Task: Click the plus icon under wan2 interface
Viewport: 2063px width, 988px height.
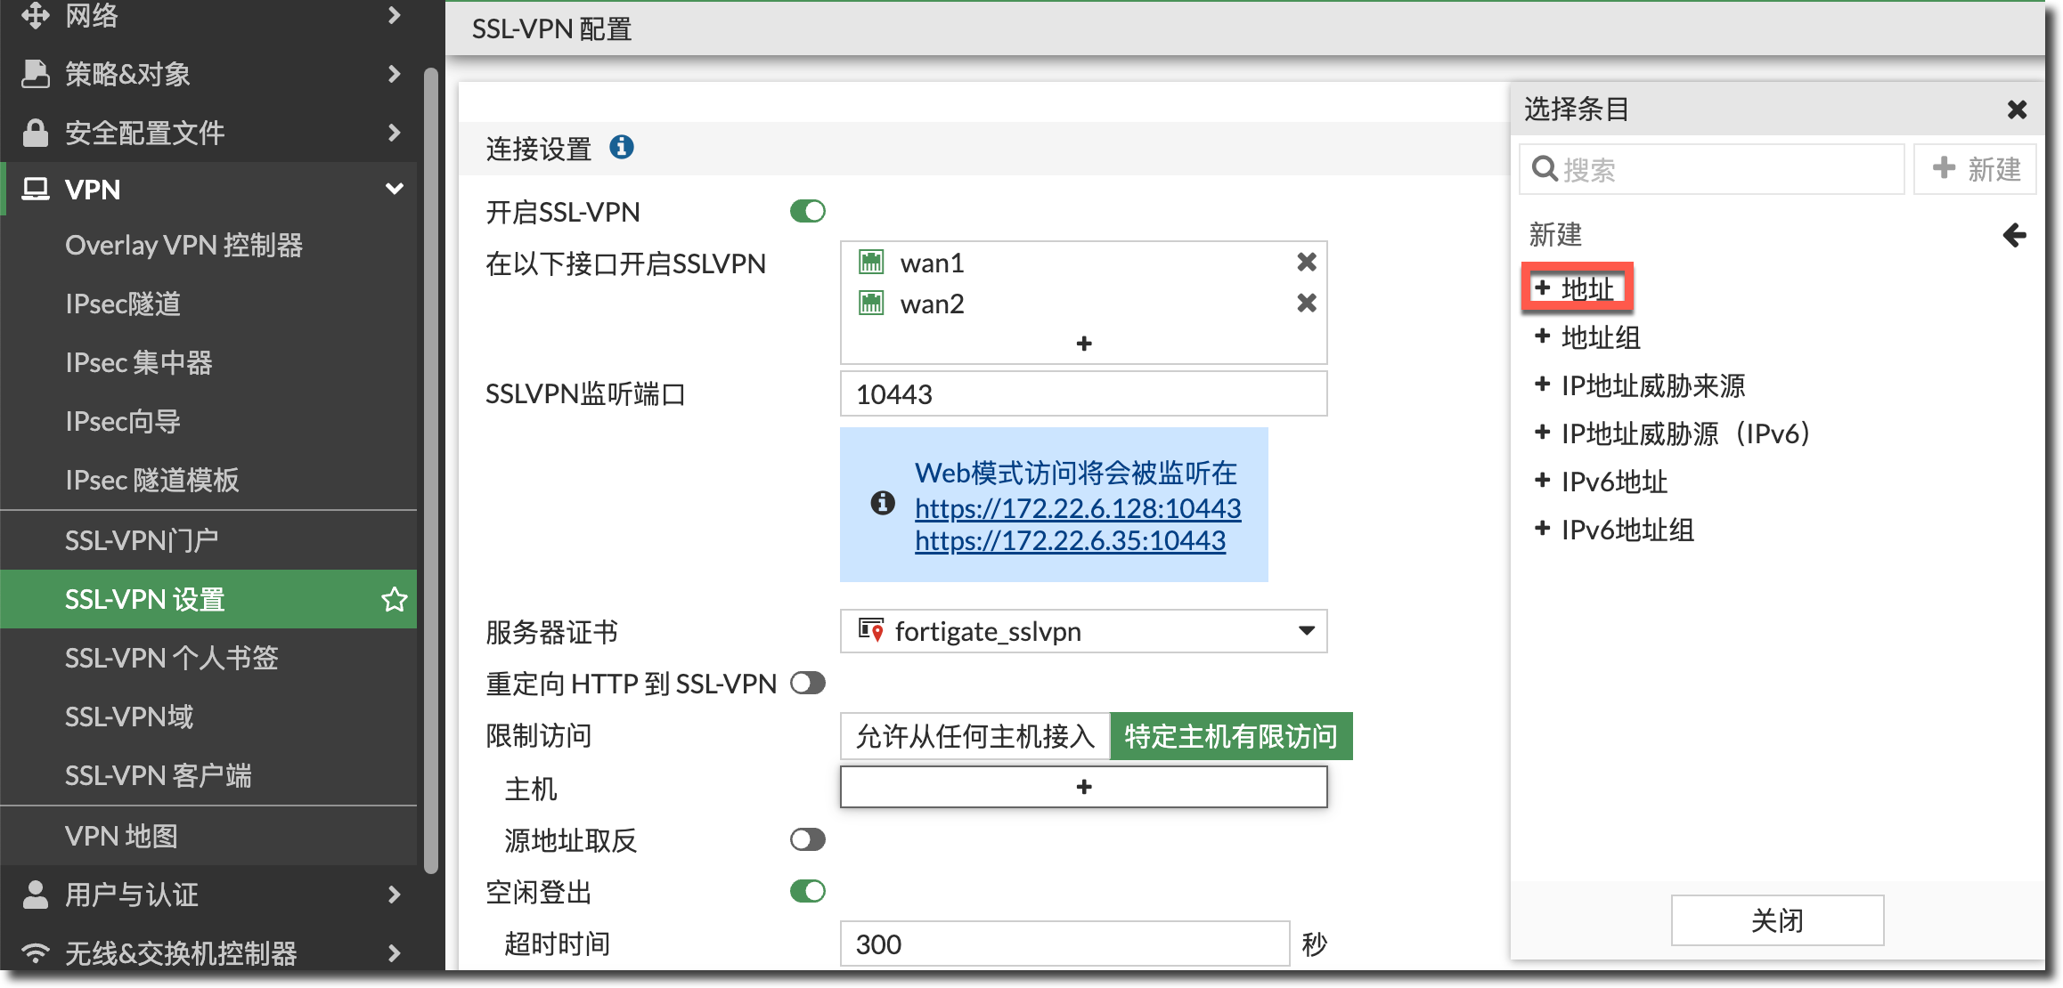Action: 1083,344
